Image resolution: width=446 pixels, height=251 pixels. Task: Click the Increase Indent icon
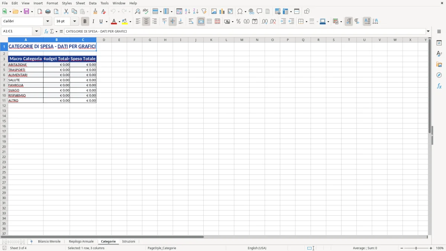coord(283,22)
